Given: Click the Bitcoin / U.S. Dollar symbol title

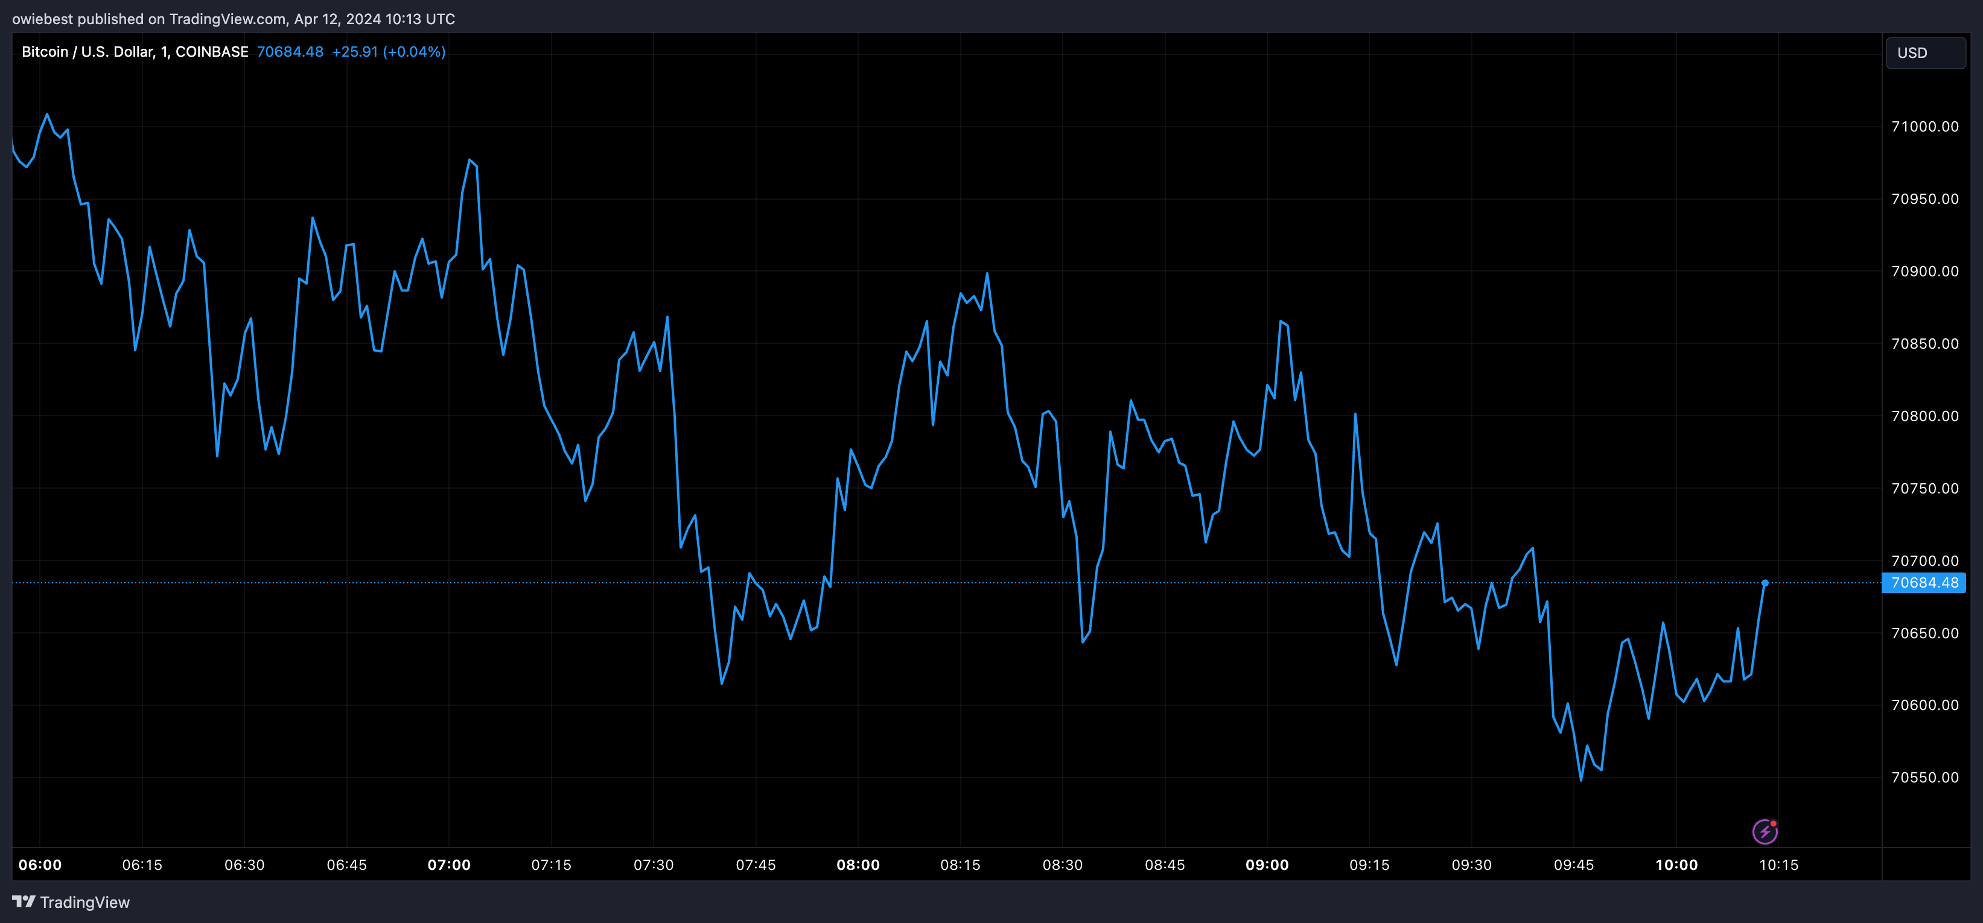Looking at the screenshot, I should click(x=135, y=51).
